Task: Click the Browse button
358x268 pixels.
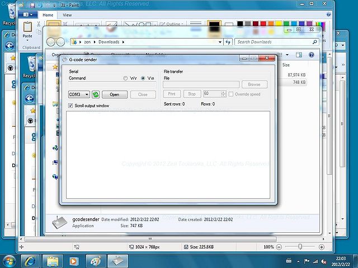Action: (x=255, y=84)
